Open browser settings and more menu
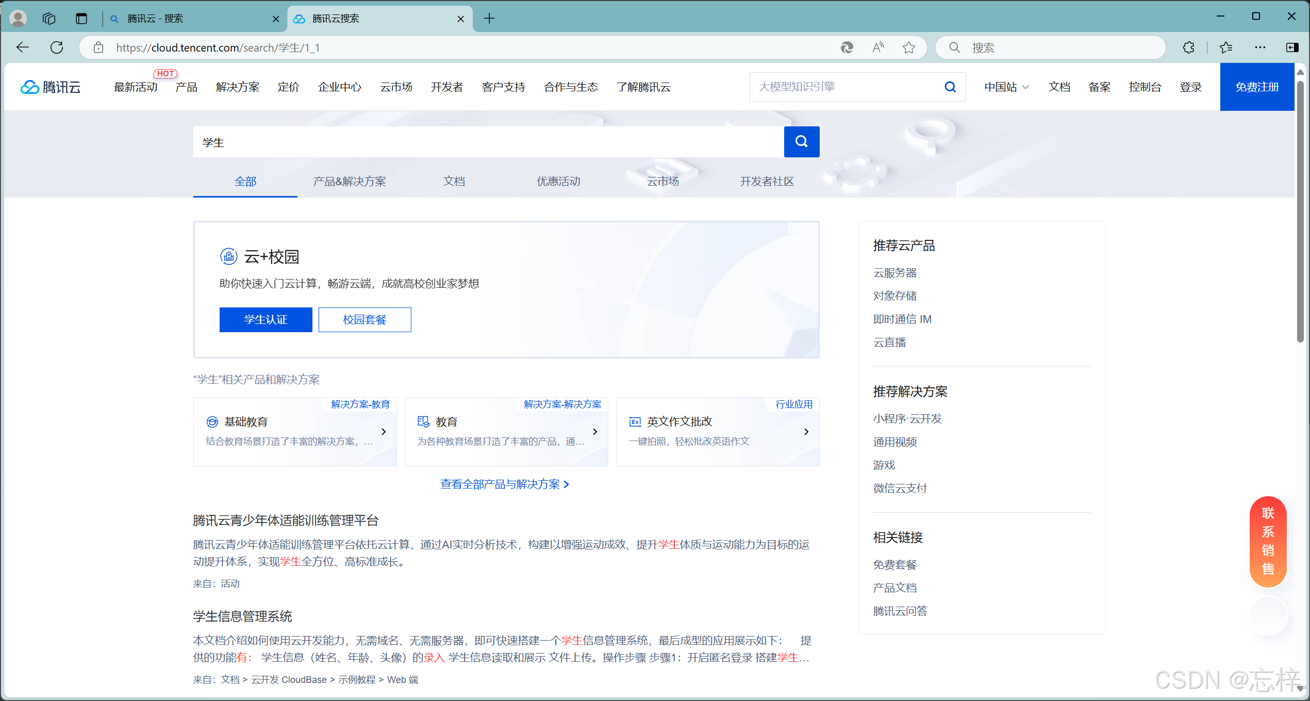This screenshot has height=701, width=1310. [x=1260, y=47]
